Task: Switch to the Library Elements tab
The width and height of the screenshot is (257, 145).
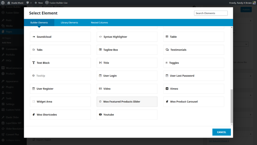Action: pyautogui.click(x=69, y=23)
